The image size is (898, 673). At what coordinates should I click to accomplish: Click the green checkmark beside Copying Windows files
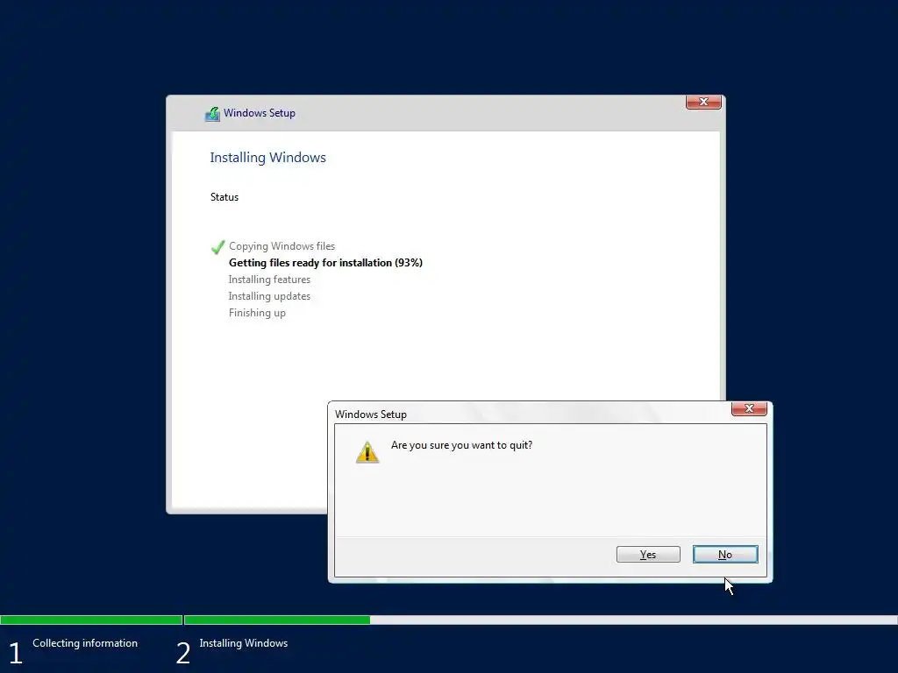[x=217, y=246]
